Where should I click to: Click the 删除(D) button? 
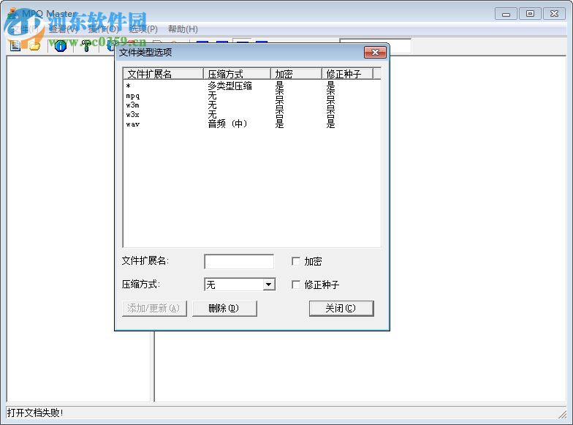pos(224,309)
